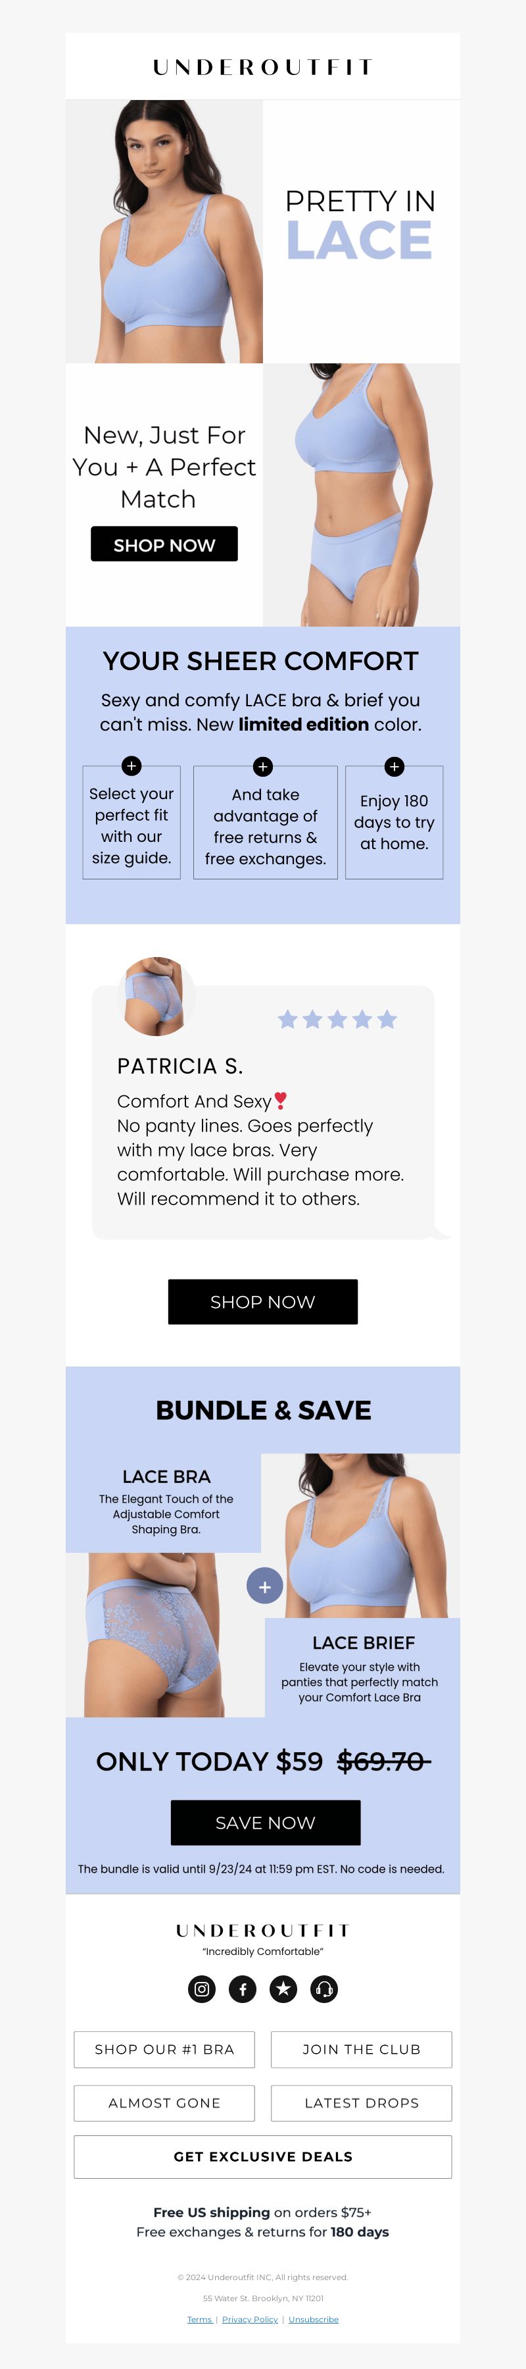Click plus icon above 180 days box
526x2369 pixels.
[394, 766]
